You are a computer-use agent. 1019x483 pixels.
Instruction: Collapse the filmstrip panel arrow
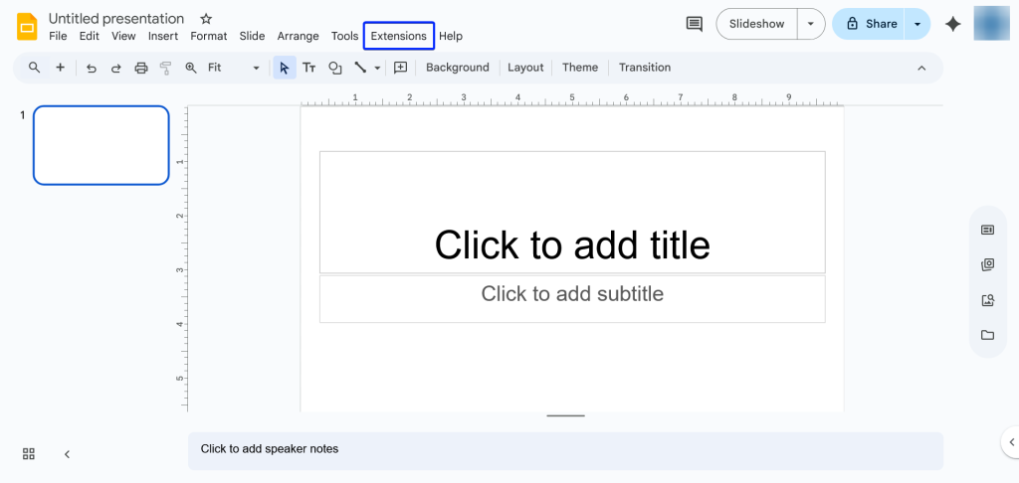tap(67, 454)
